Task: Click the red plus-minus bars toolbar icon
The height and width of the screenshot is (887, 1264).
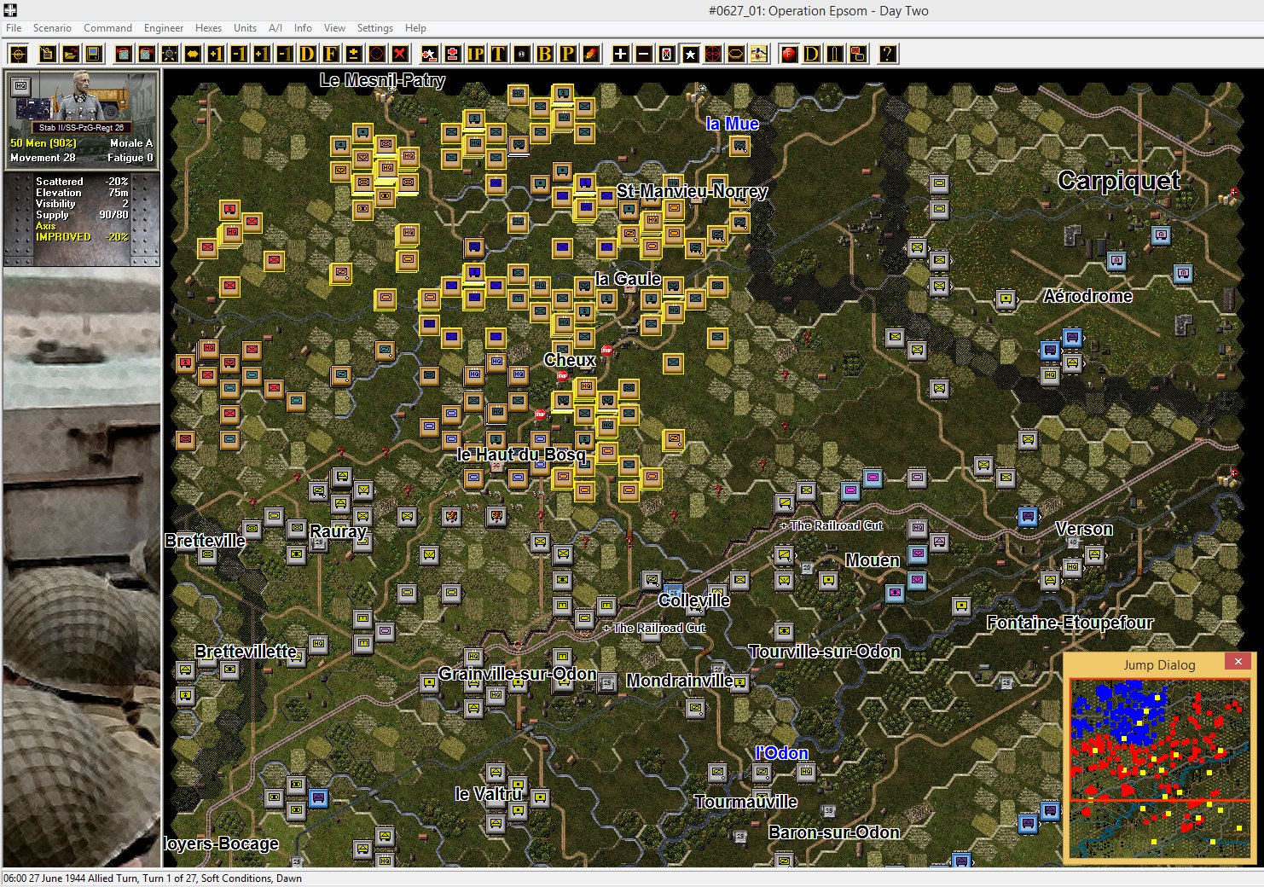Action: click(x=452, y=54)
